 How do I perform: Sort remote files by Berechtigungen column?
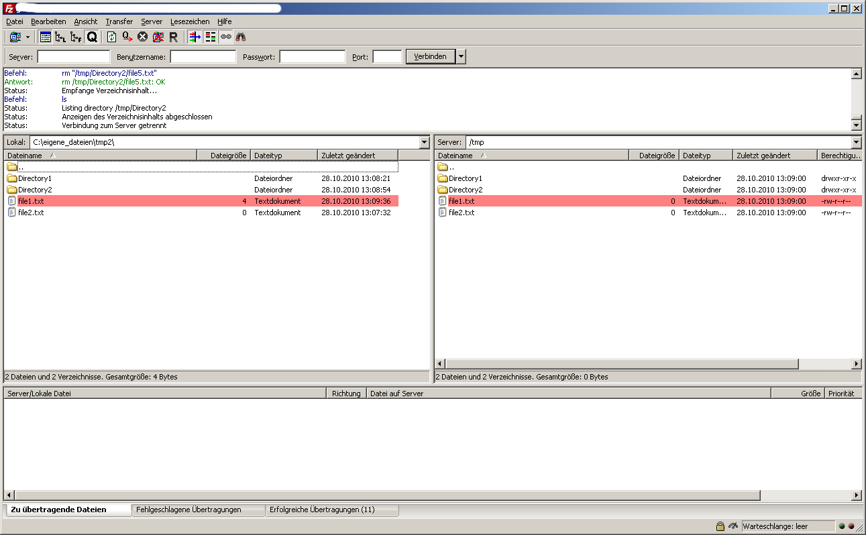coord(840,156)
